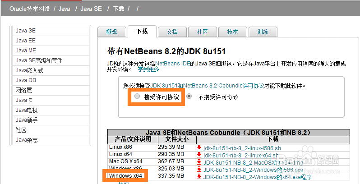
Task: Click the 326.03 MB file size
Action: click(x=171, y=169)
